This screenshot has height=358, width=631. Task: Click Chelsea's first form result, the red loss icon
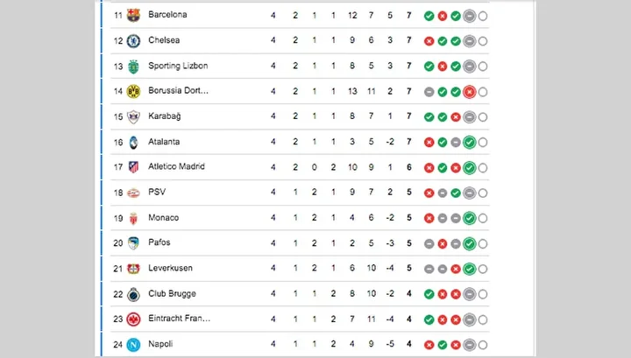click(x=429, y=41)
